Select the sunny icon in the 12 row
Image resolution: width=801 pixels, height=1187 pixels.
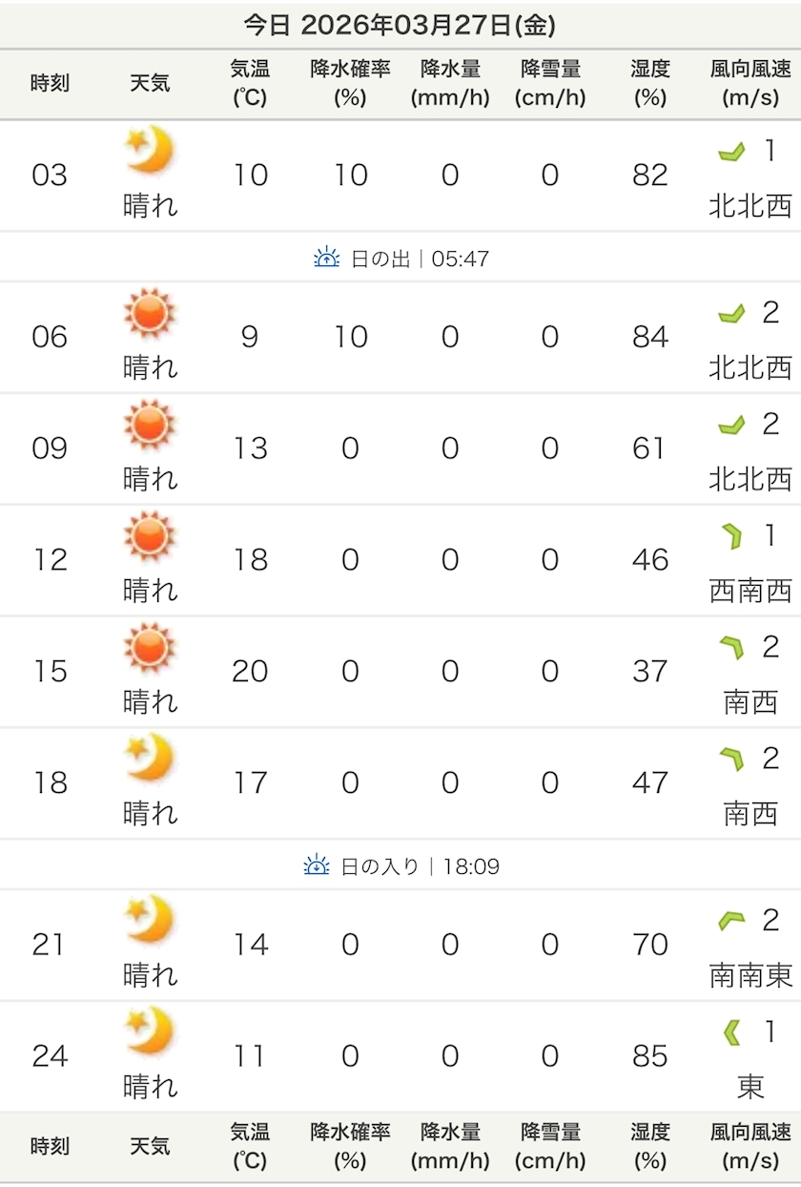click(150, 535)
